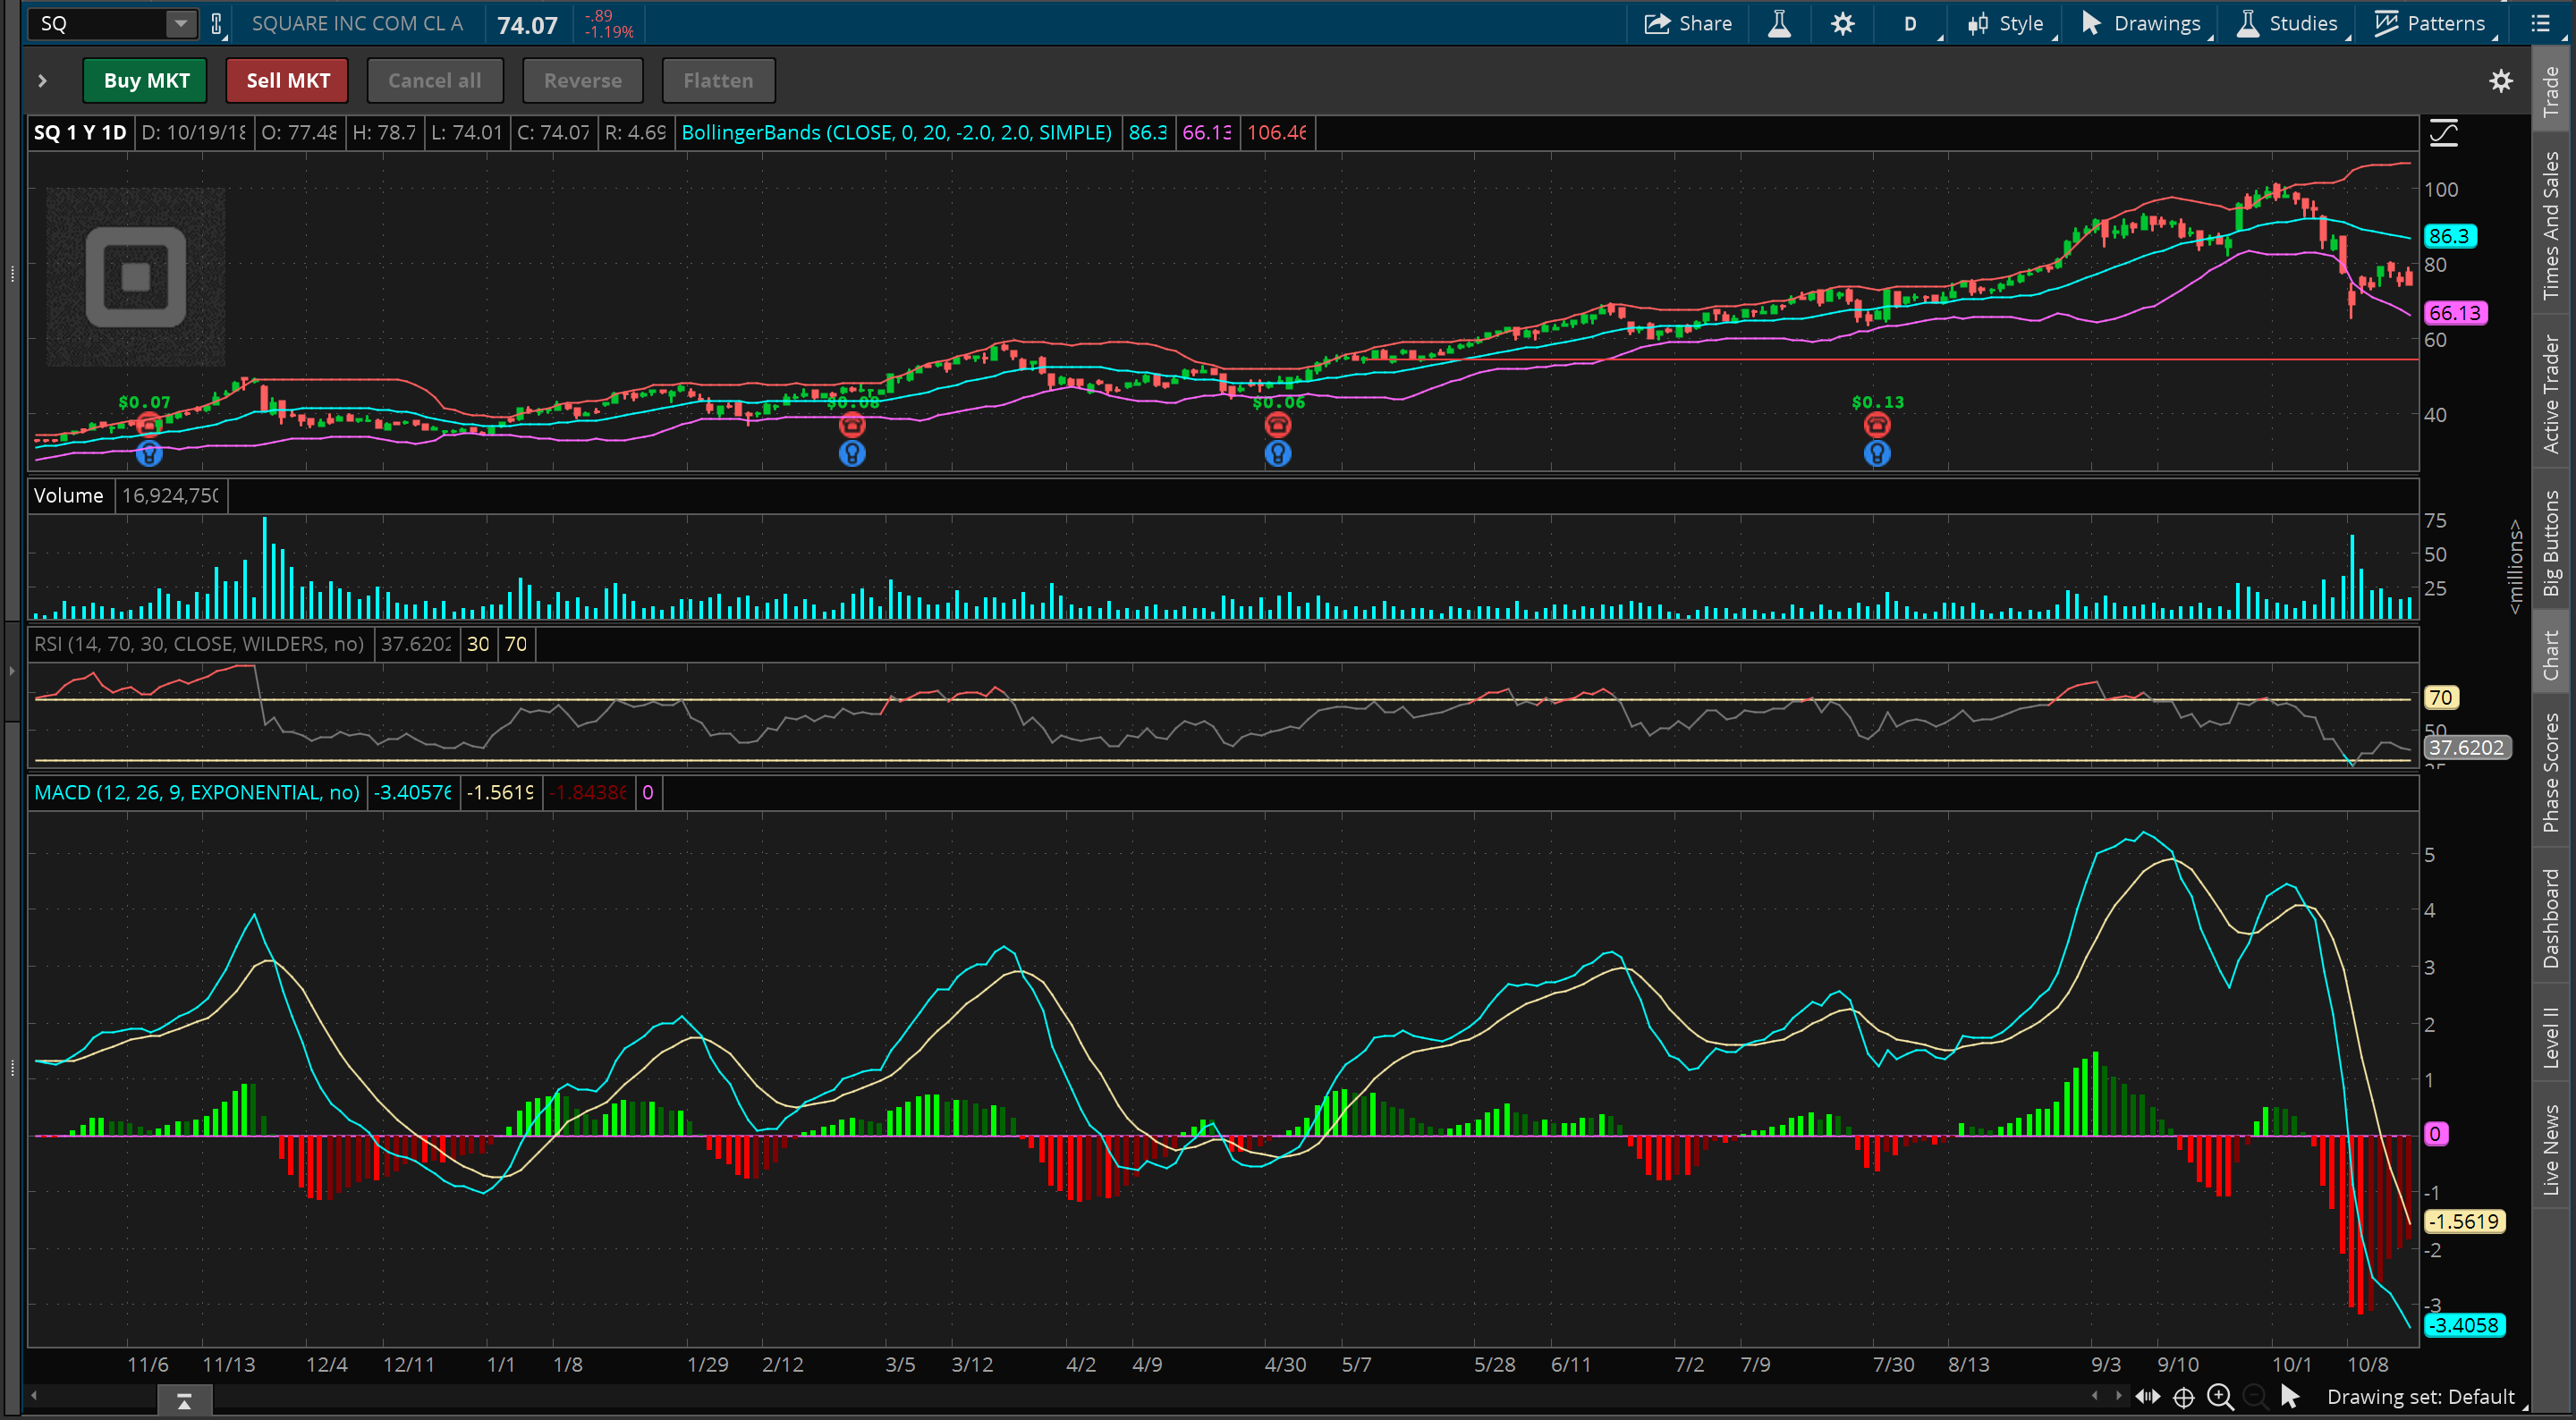Click the hamburger list menu icon
2576x1420 pixels.
click(2540, 24)
